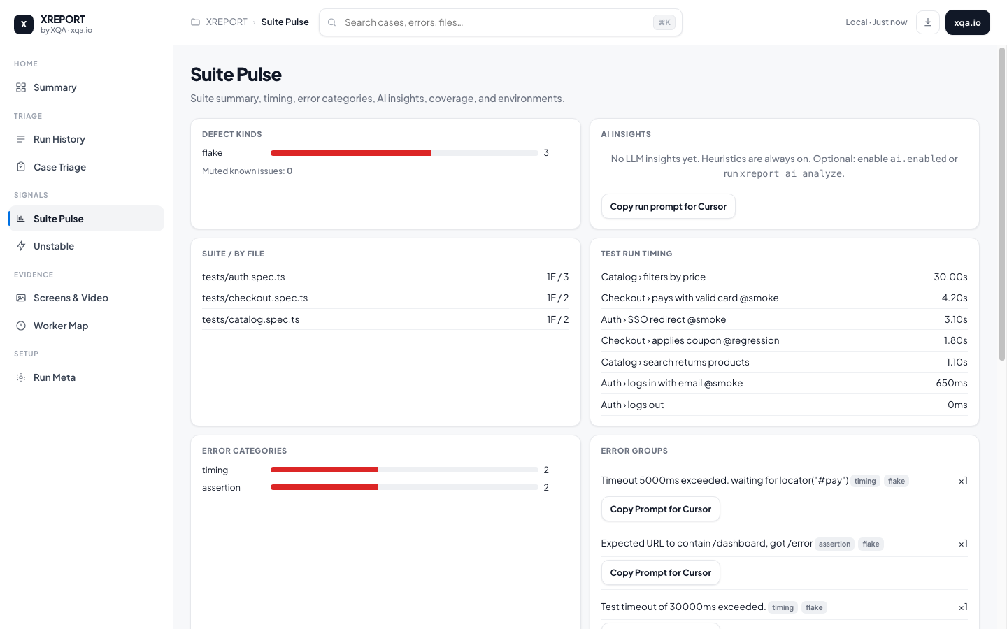Click Timeout 5000ms exceeded error text
This screenshot has height=629, width=1007.
pos(724,480)
